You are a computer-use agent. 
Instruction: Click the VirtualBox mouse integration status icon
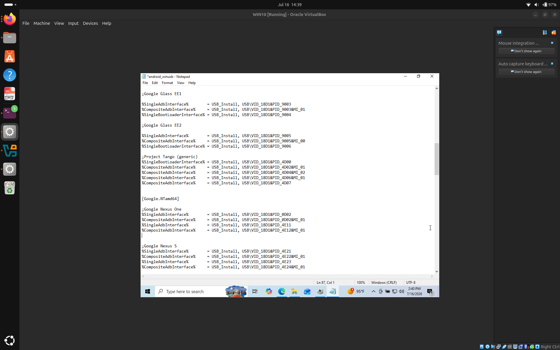[x=532, y=347]
